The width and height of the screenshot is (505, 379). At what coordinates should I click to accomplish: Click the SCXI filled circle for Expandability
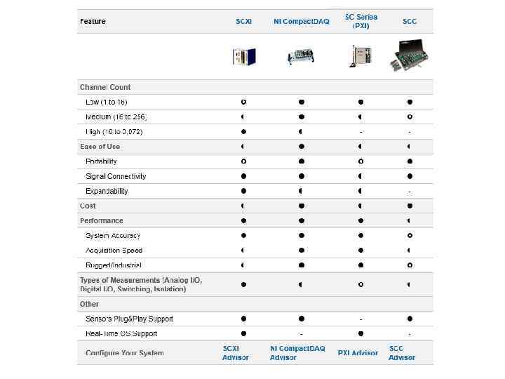243,191
